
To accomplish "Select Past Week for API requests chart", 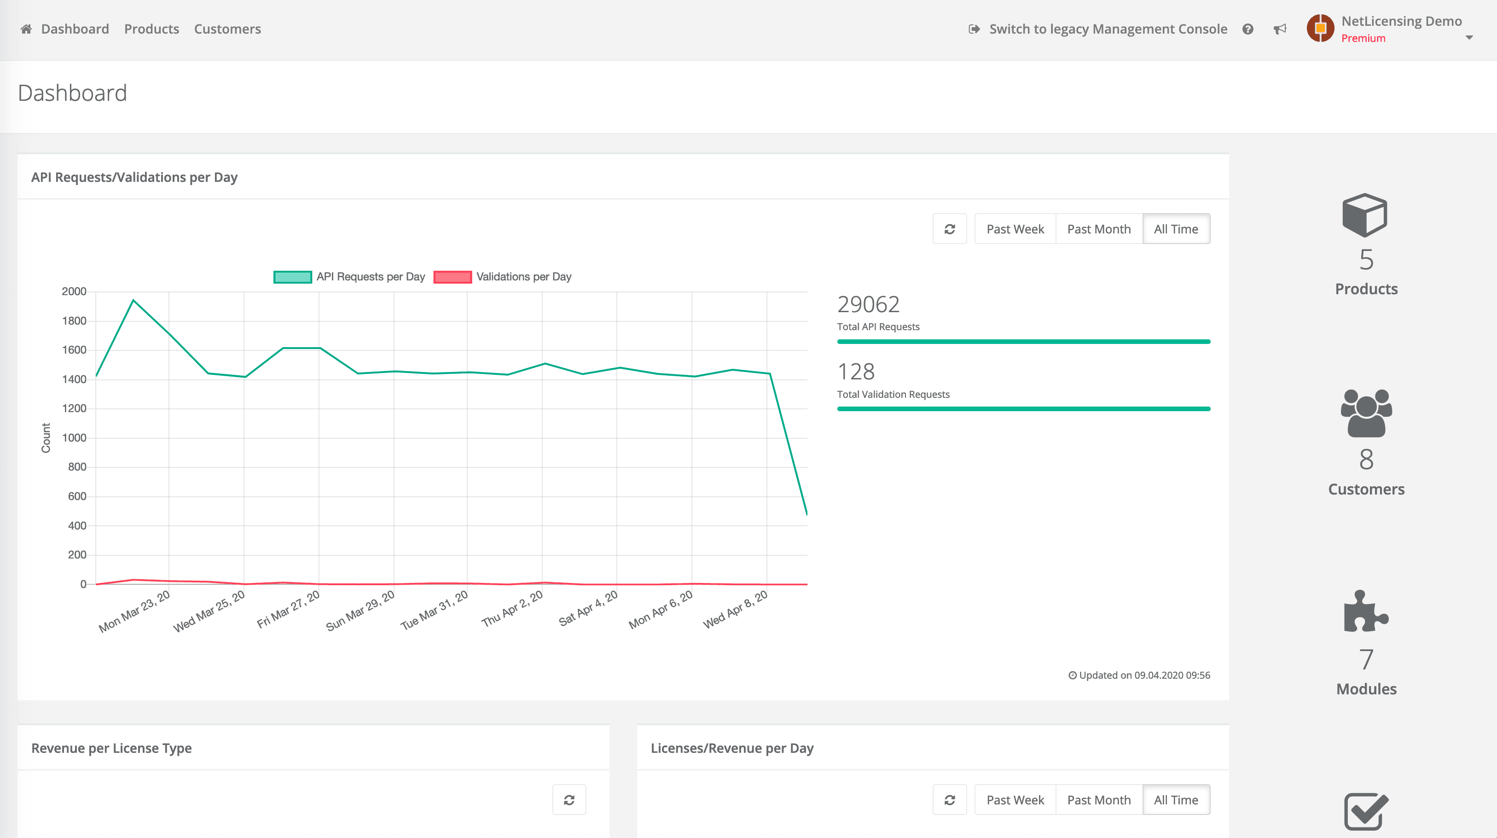I will (x=1015, y=229).
